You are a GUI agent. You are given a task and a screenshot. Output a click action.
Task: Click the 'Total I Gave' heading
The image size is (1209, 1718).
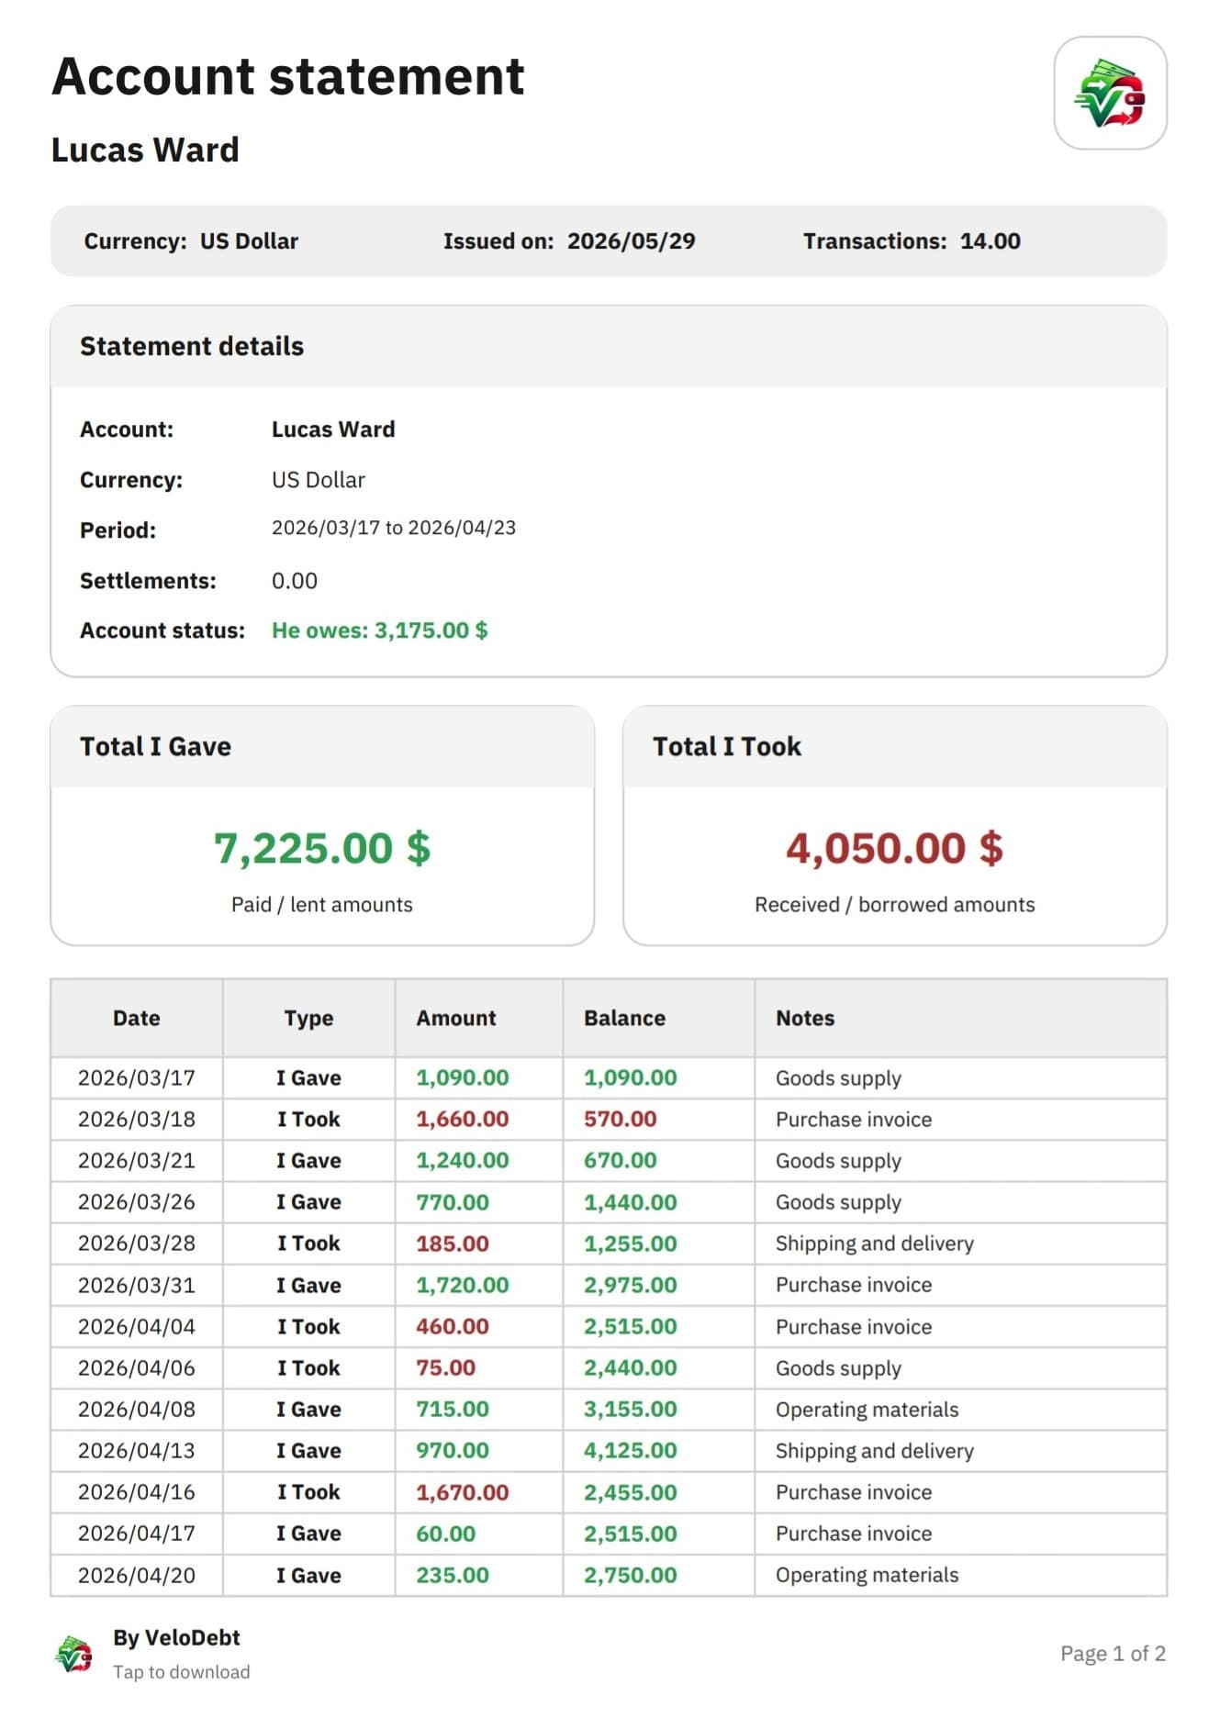(155, 746)
